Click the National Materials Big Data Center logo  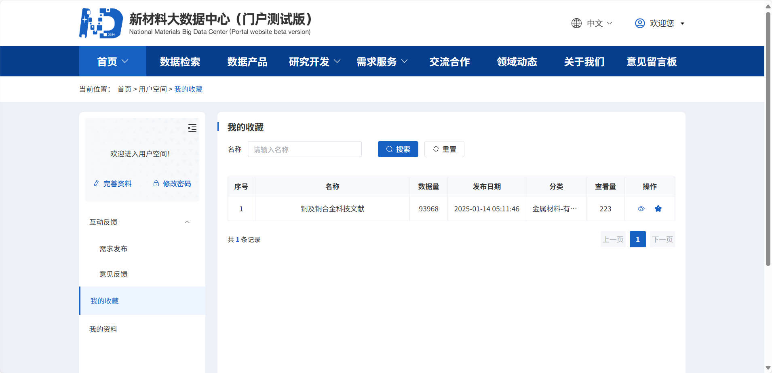coord(101,23)
